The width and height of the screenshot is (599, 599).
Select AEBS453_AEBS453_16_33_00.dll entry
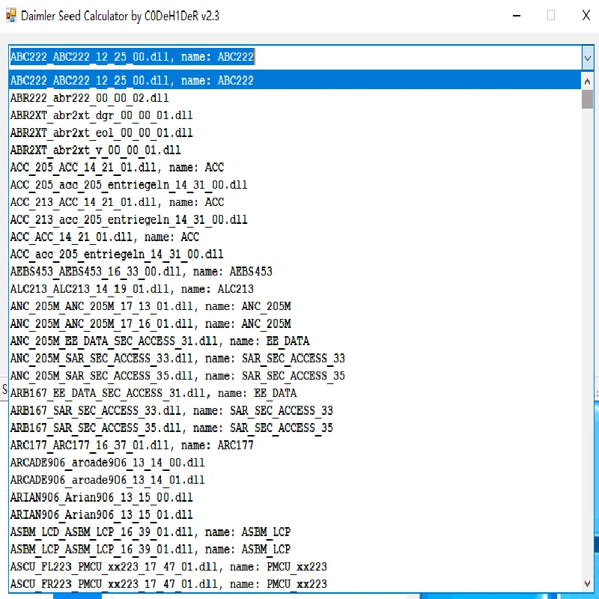(294, 272)
